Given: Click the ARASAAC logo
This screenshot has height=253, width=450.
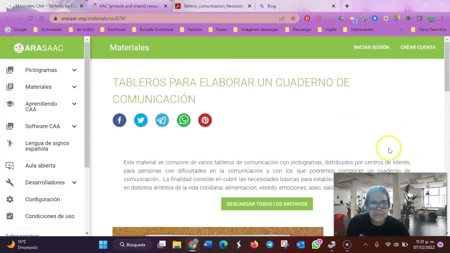Looking at the screenshot, I should (x=39, y=48).
